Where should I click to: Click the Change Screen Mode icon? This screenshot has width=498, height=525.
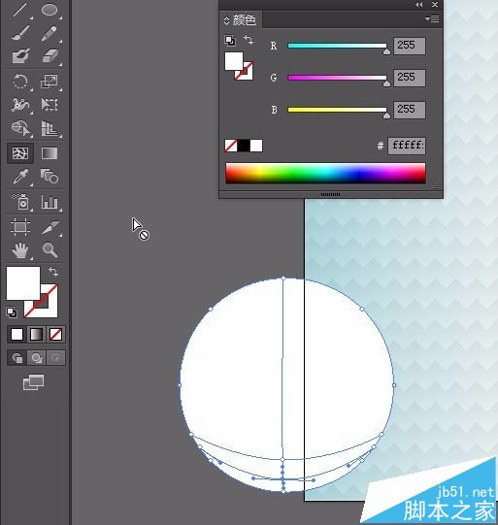point(33,382)
